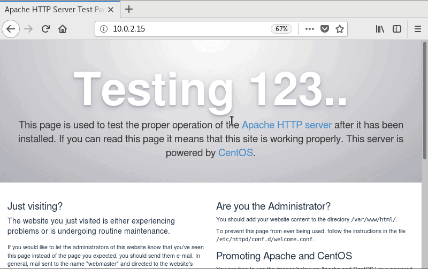
Task: Open the Library menu icon
Action: pyautogui.click(x=380, y=29)
